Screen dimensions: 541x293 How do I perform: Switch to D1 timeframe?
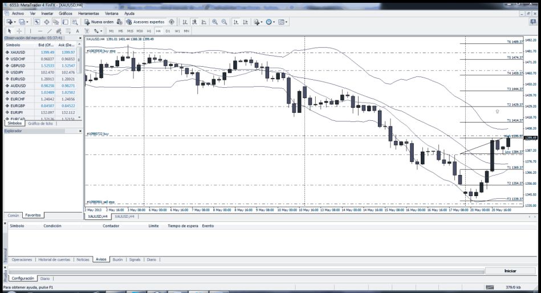[168, 31]
